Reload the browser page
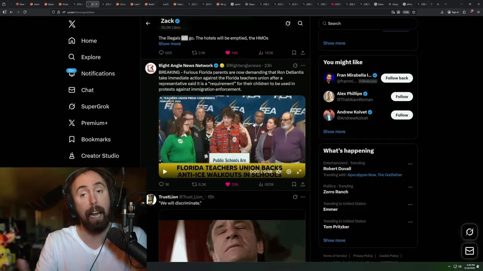Viewport: 483px width, 271px height. pyautogui.click(x=25, y=12)
